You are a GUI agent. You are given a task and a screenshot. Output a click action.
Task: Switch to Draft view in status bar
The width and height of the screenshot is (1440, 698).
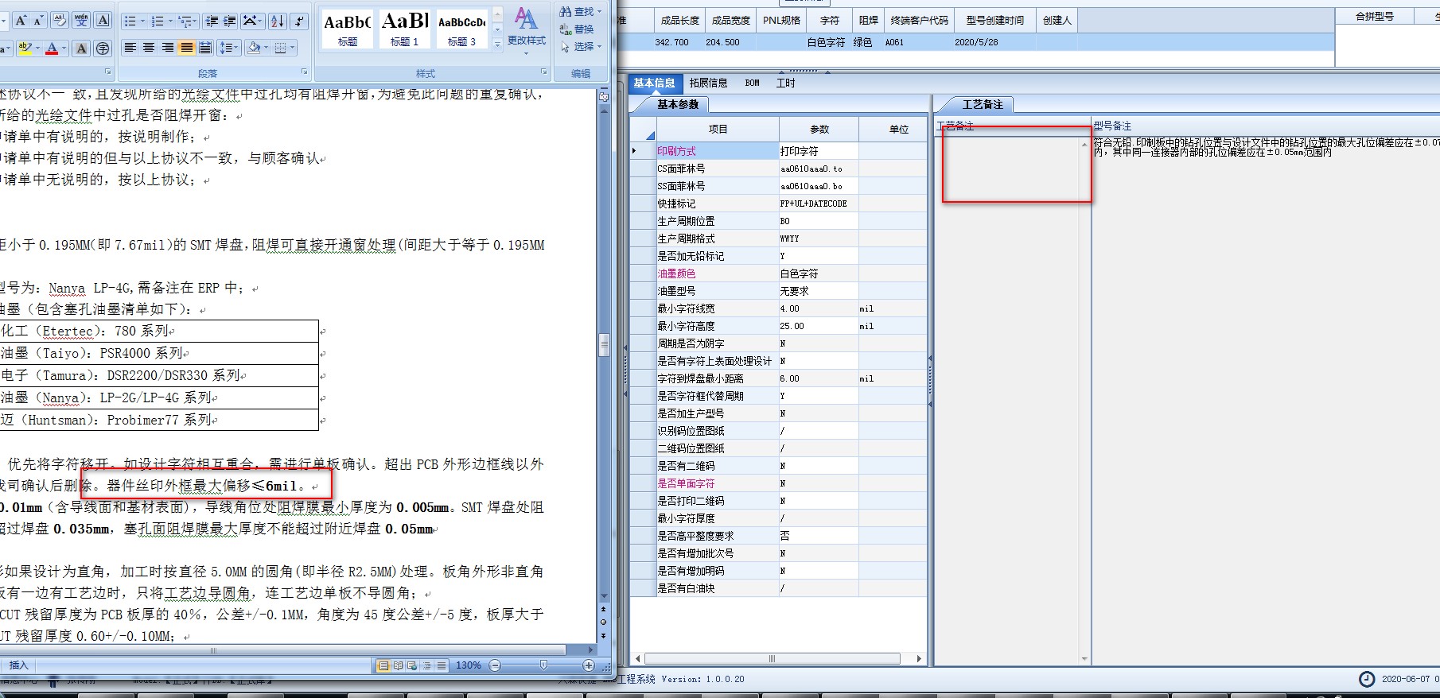tap(442, 665)
